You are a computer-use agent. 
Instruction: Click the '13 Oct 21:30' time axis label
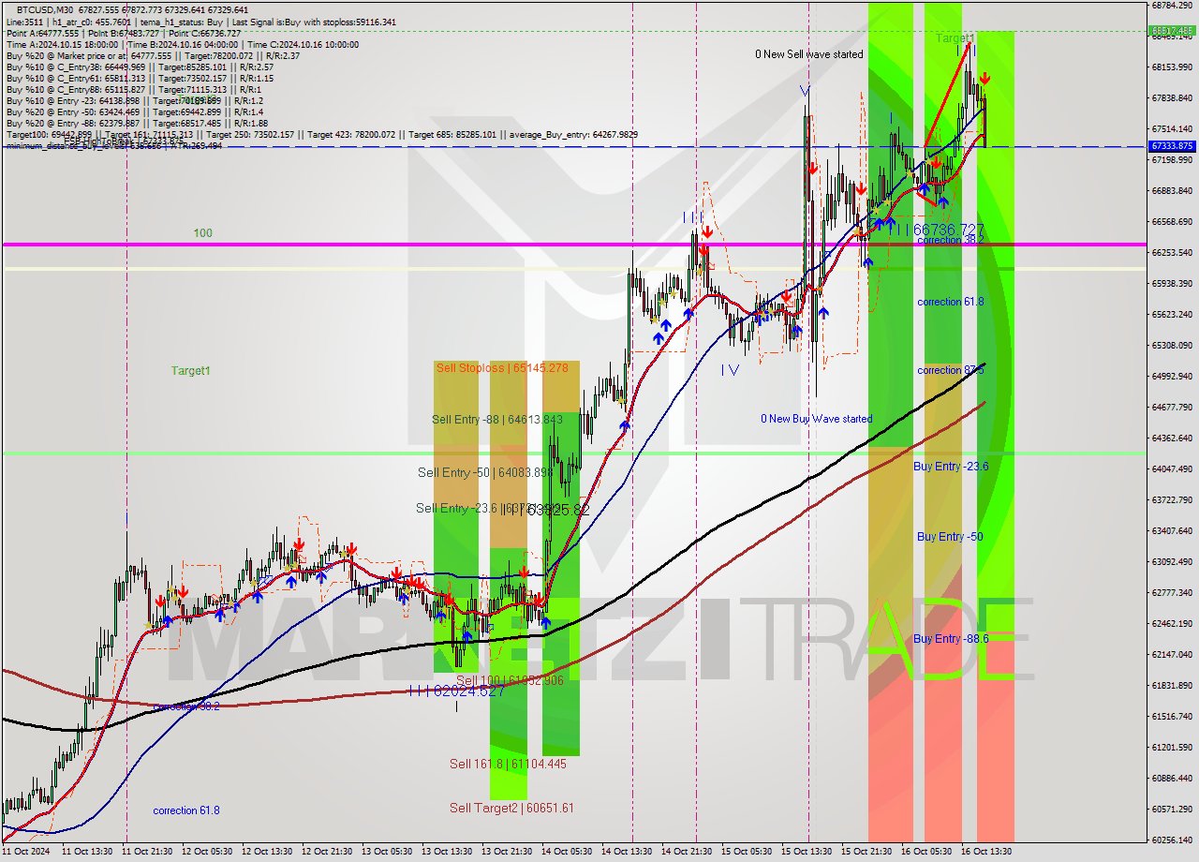pyautogui.click(x=507, y=852)
